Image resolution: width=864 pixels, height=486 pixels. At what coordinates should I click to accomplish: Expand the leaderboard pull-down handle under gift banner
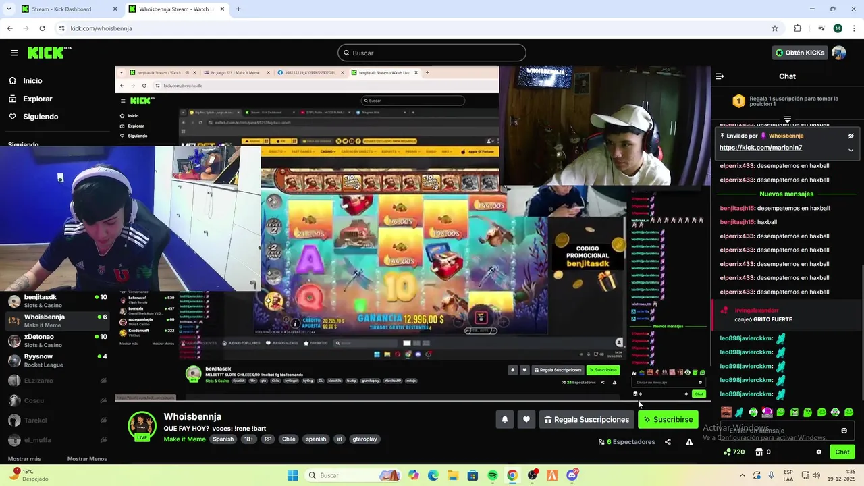(x=787, y=119)
